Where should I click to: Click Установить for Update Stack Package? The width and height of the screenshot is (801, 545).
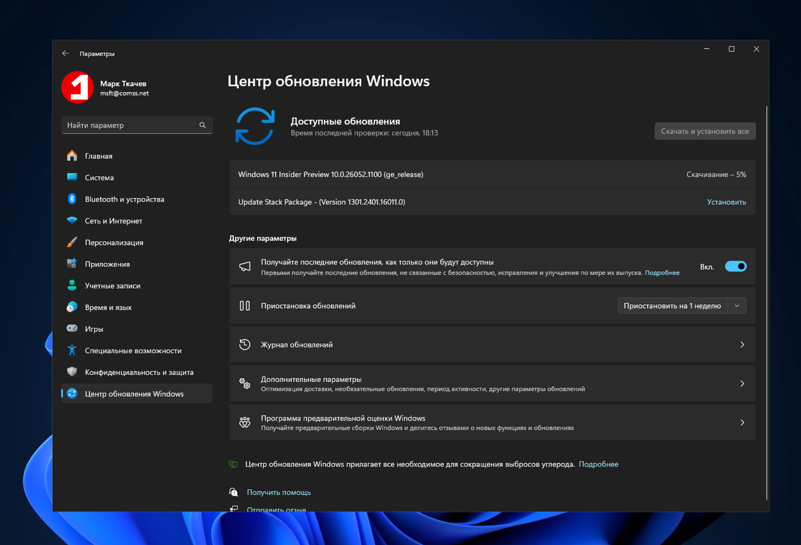726,202
